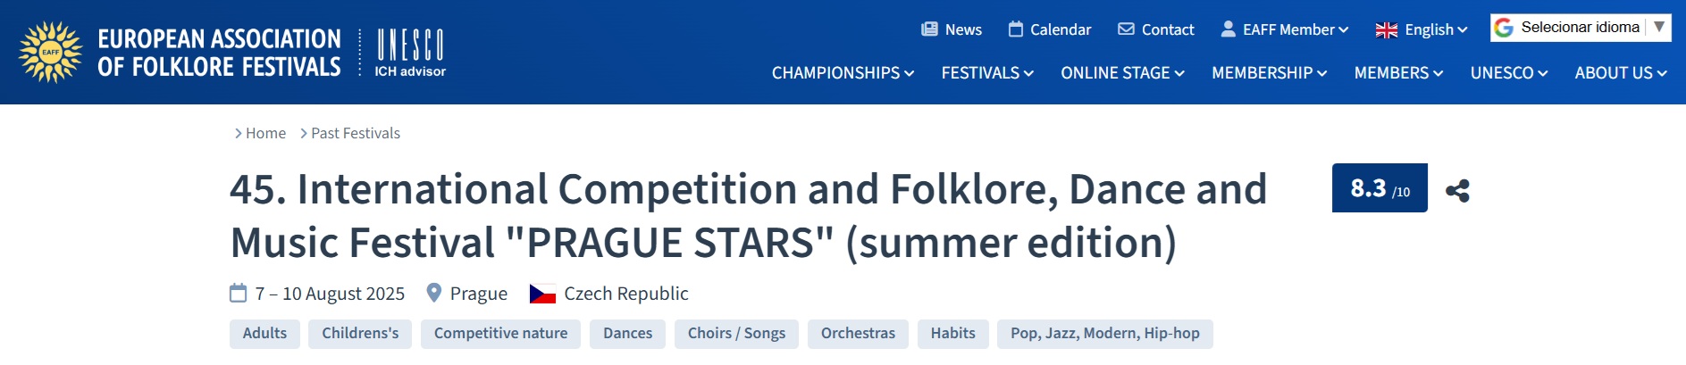Click the share icon beside rating

point(1457,190)
